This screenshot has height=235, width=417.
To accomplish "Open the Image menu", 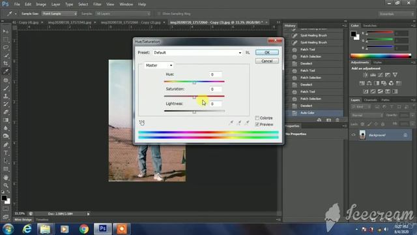I will pos(41,5).
